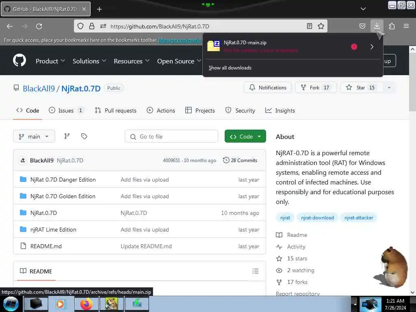
Task: Open njRAT Lime Edition folder
Action: 53,230
